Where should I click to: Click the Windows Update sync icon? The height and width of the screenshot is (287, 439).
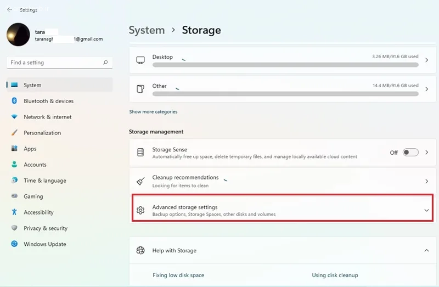pyautogui.click(x=14, y=244)
